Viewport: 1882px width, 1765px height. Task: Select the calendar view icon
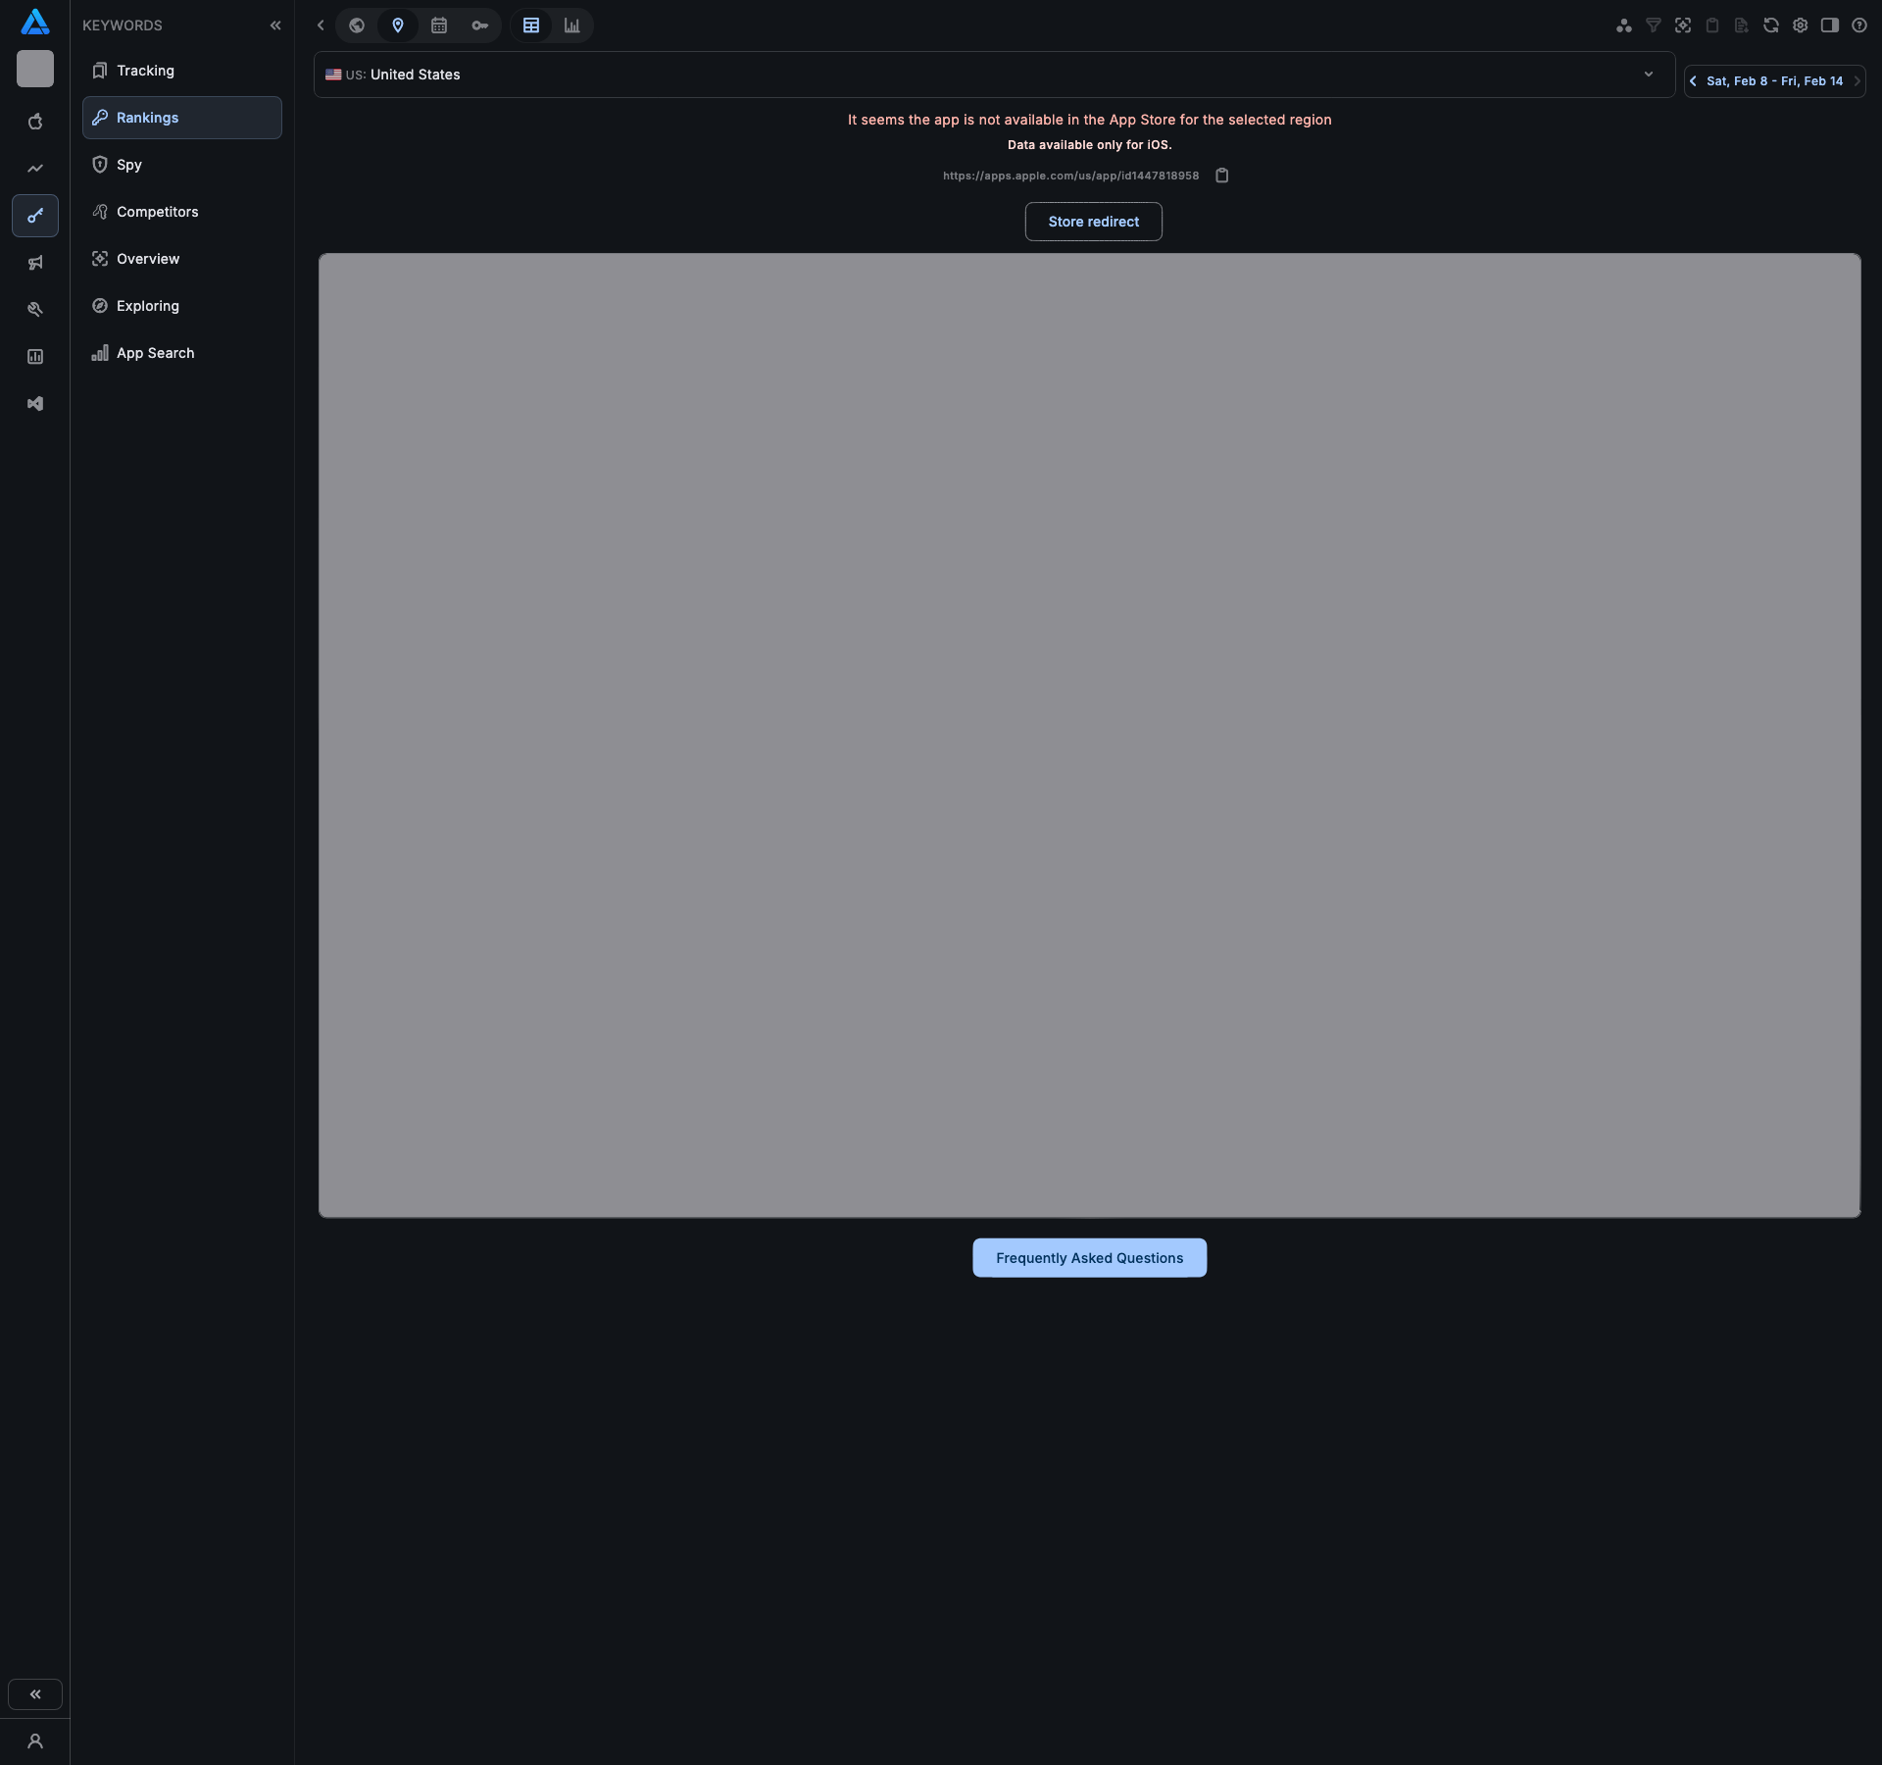point(439,25)
